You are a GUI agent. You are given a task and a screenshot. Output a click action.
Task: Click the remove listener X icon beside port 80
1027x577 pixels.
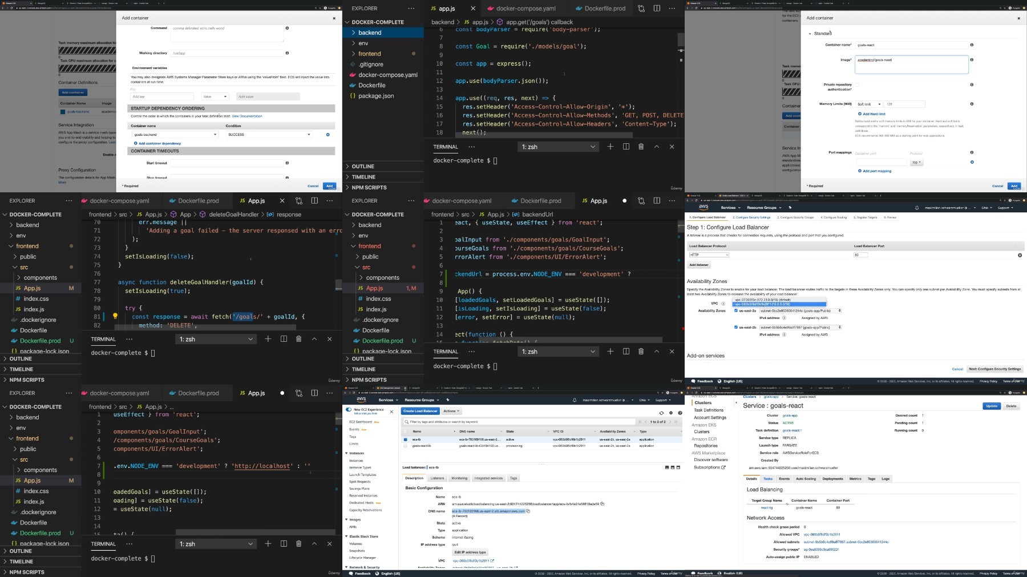point(1020,255)
